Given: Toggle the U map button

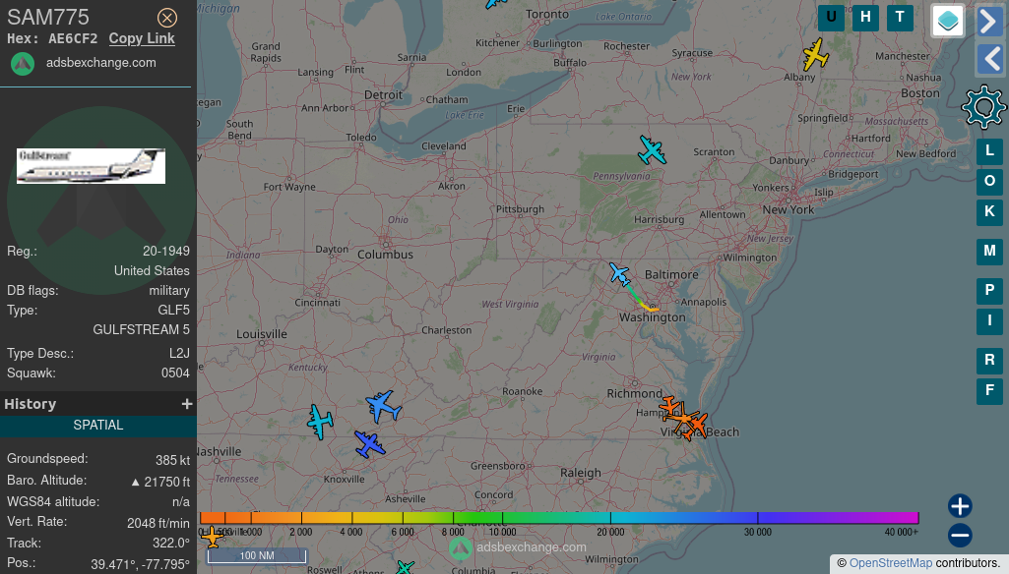Looking at the screenshot, I should coord(831,17).
